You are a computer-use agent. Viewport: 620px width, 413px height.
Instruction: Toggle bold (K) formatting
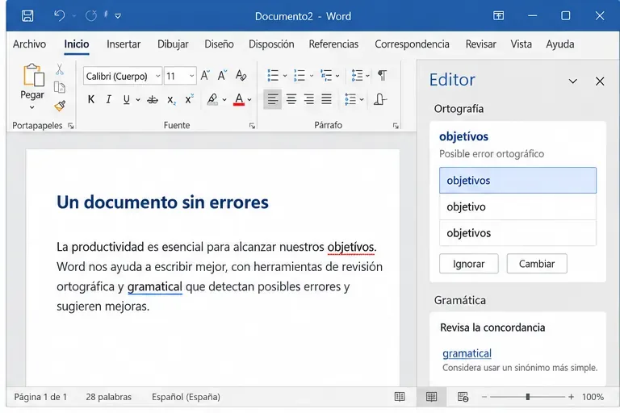tap(91, 99)
